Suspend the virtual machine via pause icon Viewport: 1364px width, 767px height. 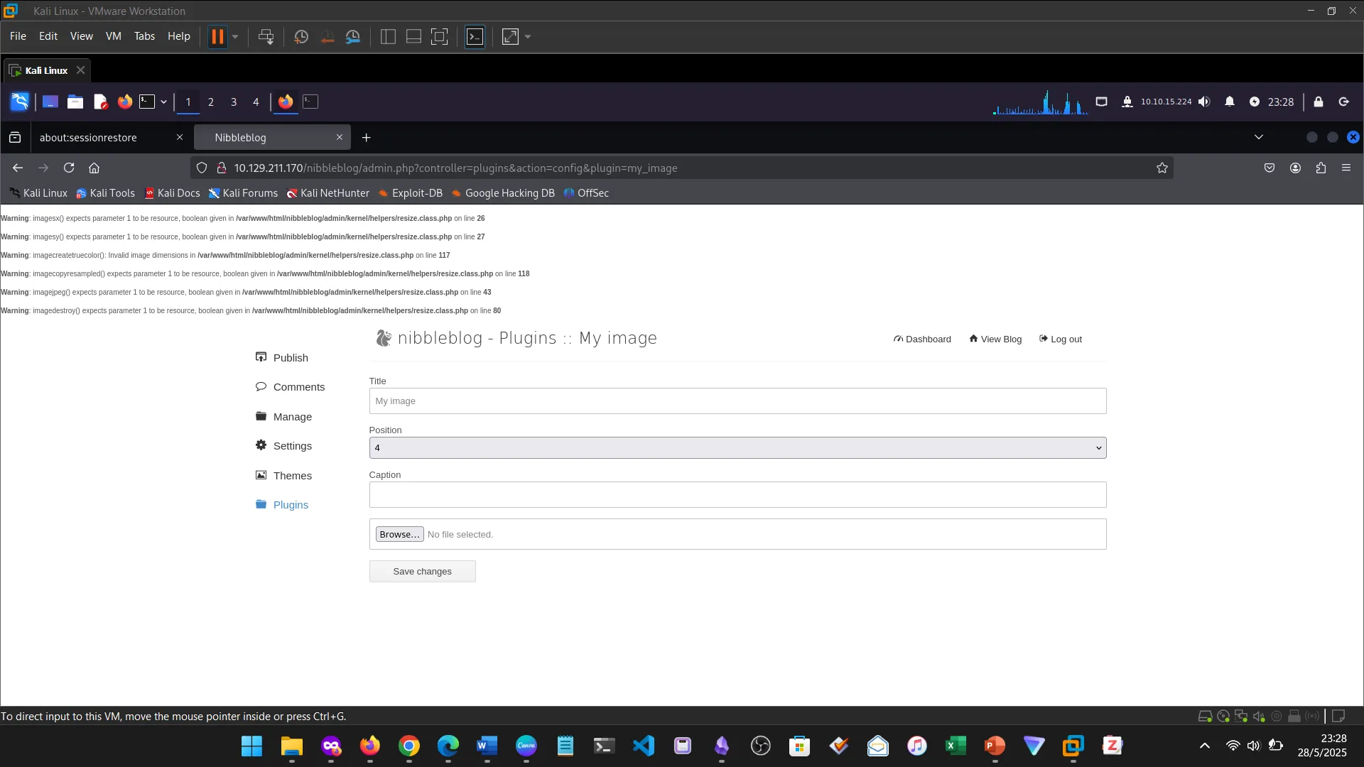coord(218,36)
